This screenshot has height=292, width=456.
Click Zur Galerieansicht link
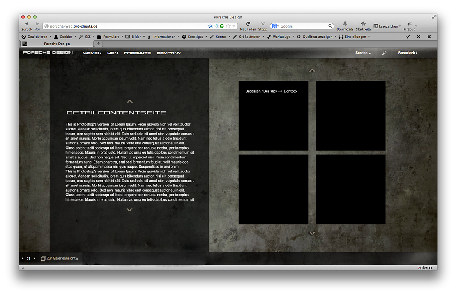tap(62, 259)
